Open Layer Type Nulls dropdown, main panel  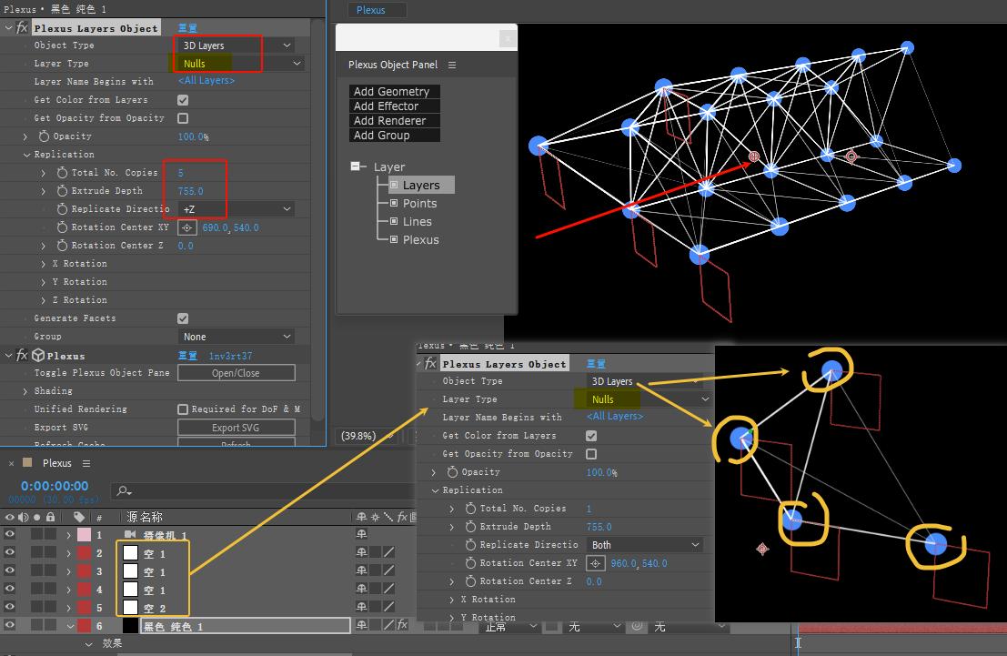[x=240, y=64]
